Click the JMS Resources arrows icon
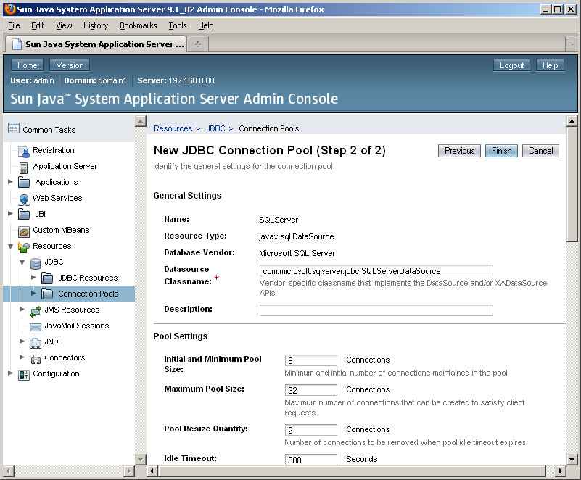Viewport: 581px width, 480px height. (36, 312)
